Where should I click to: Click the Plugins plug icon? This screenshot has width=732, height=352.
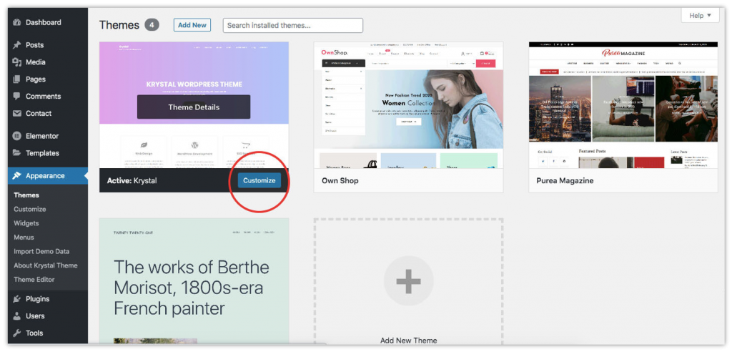tap(17, 299)
